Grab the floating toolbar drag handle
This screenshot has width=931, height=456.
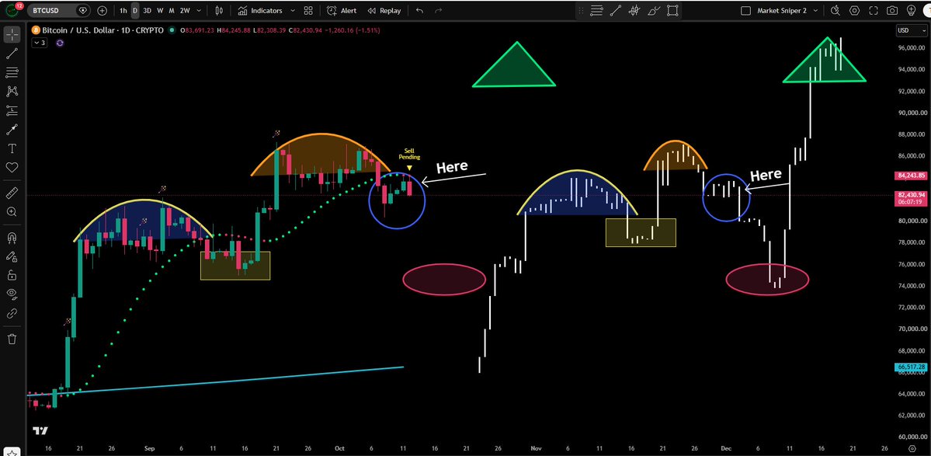(581, 10)
